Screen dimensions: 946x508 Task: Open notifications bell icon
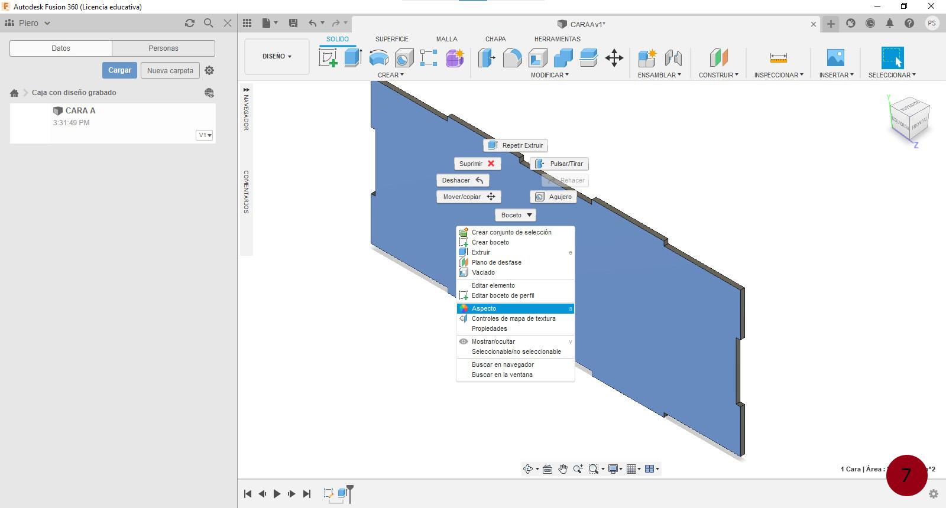[890, 23]
